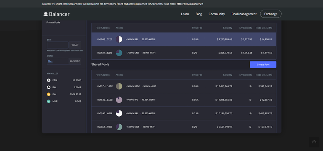
Task: Click the BAL/WETH 50/50 pie chart icon
Action: tap(119, 39)
